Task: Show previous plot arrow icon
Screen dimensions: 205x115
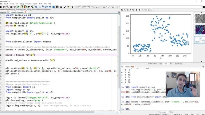Action: [136, 10]
